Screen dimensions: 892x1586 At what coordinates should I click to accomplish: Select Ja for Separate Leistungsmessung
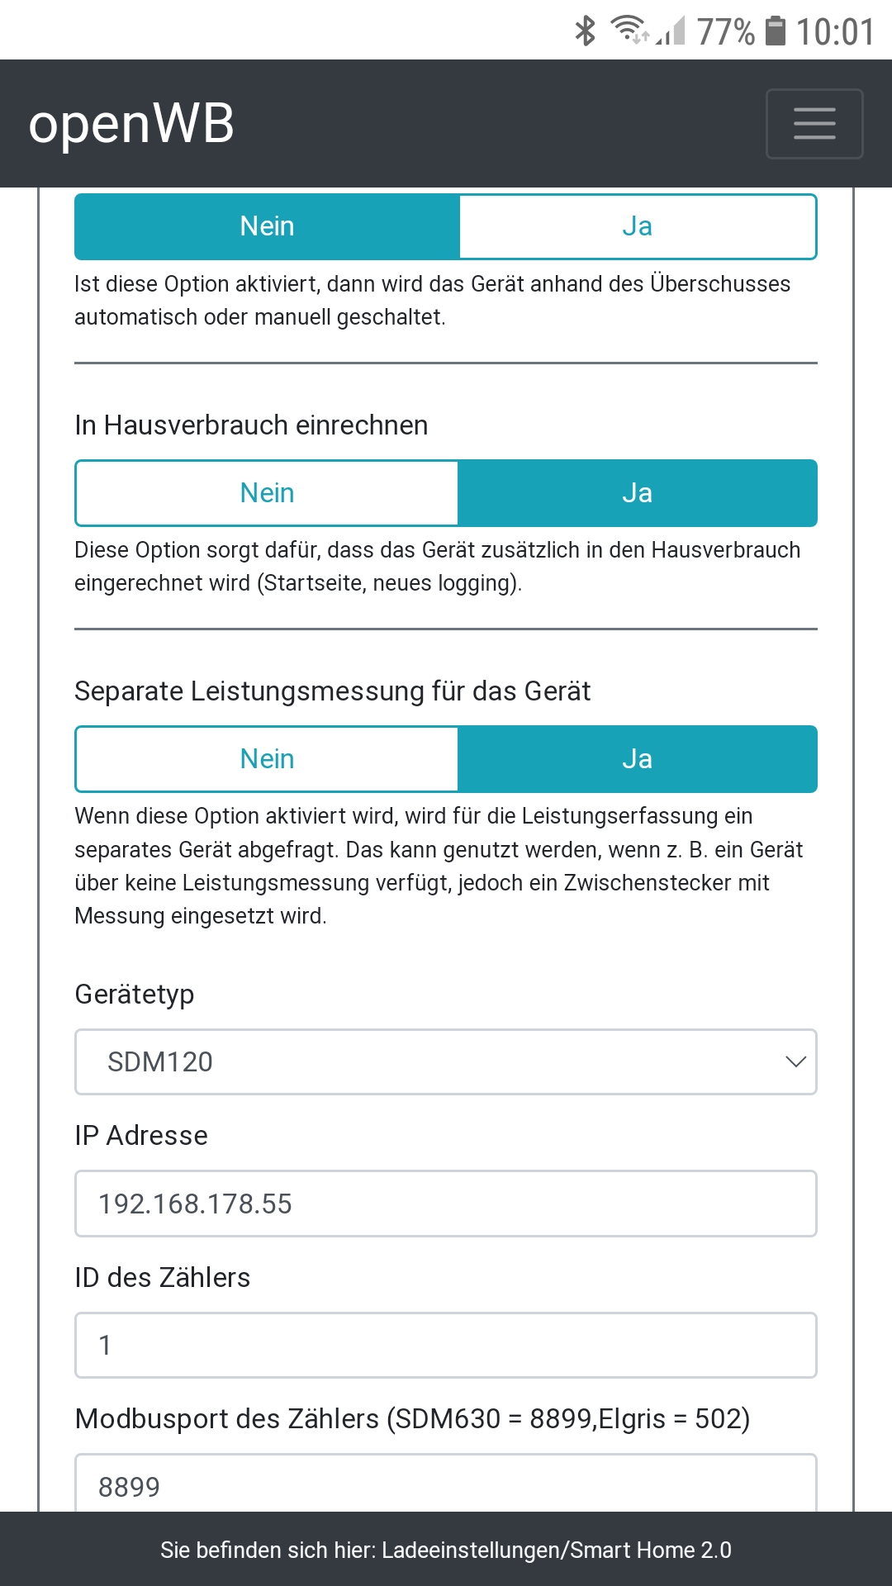pos(637,759)
